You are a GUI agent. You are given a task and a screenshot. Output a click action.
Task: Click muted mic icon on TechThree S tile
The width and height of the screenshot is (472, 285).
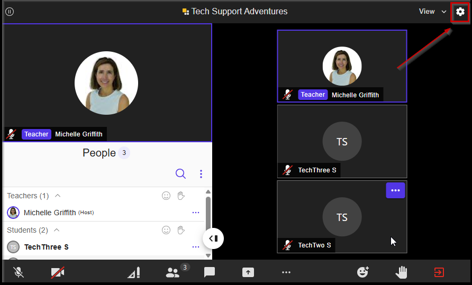pyautogui.click(x=287, y=170)
